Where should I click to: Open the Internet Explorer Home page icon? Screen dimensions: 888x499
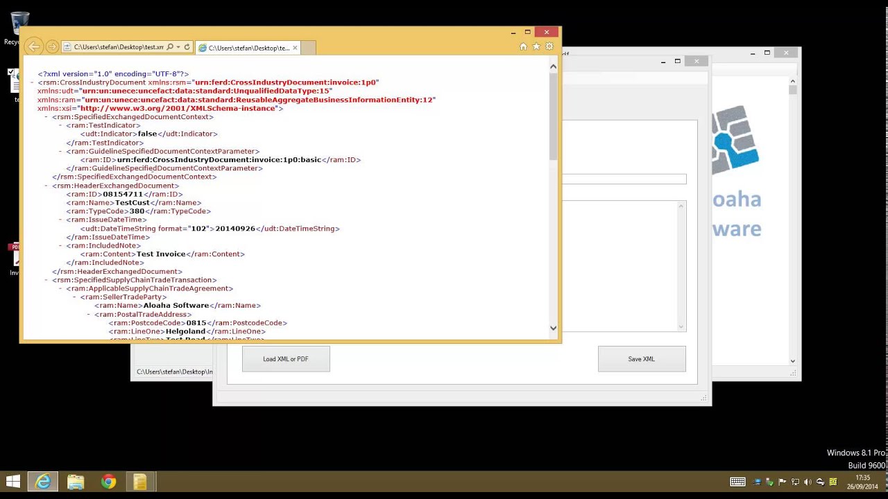523,46
